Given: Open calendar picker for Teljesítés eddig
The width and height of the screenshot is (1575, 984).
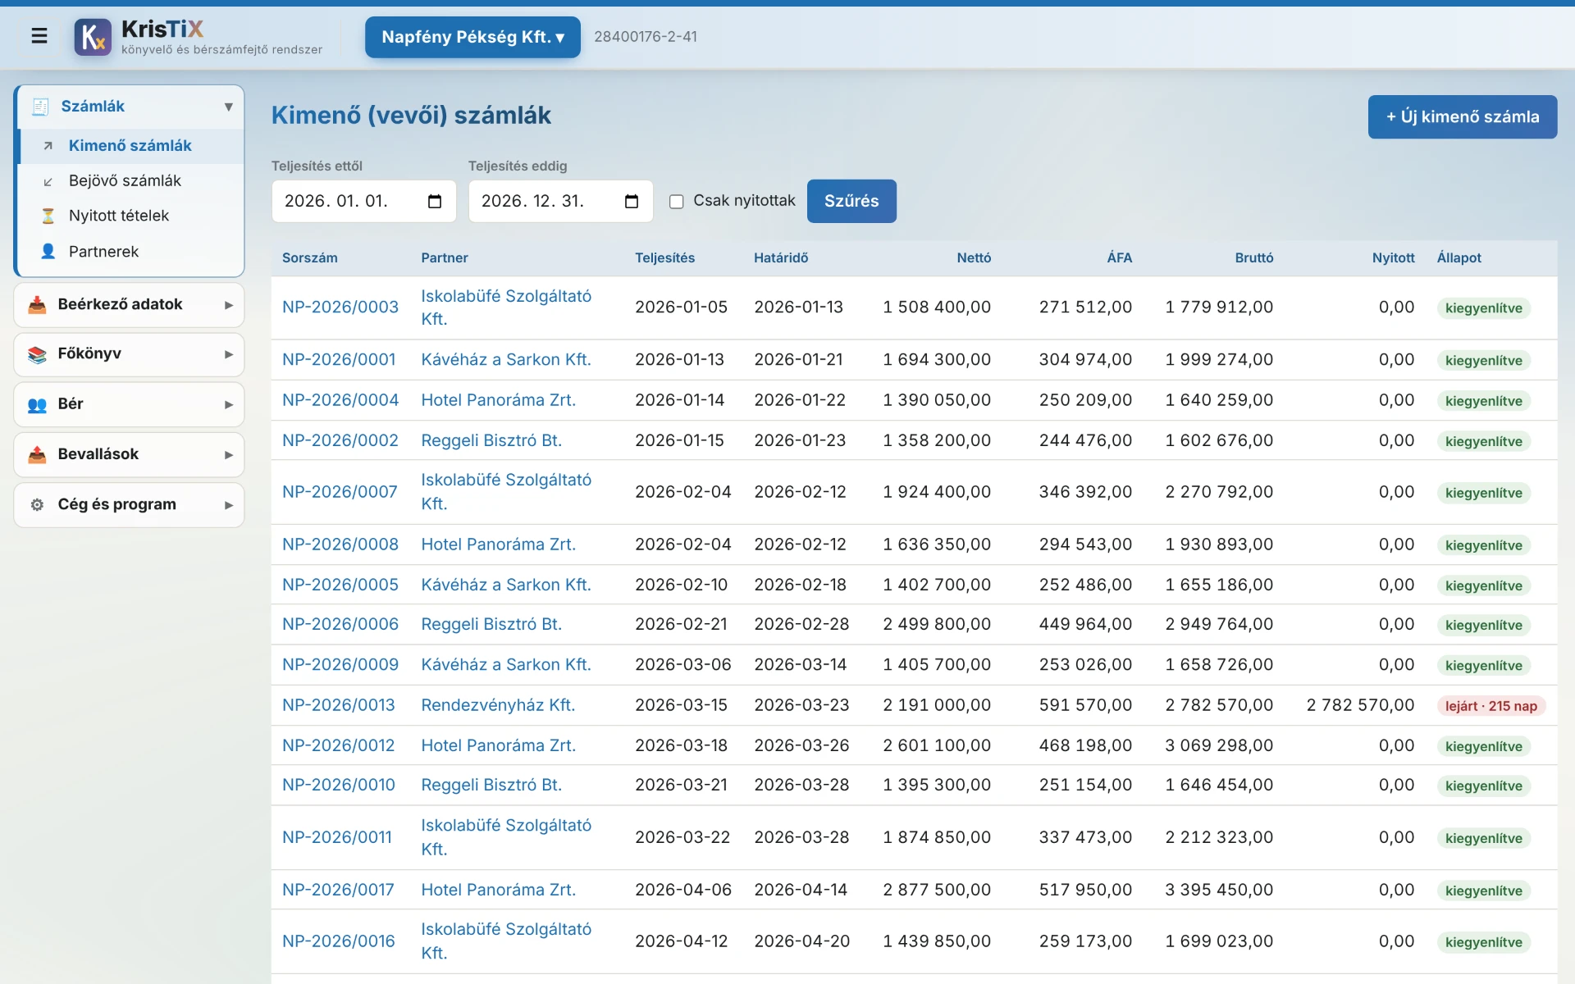Looking at the screenshot, I should [632, 202].
